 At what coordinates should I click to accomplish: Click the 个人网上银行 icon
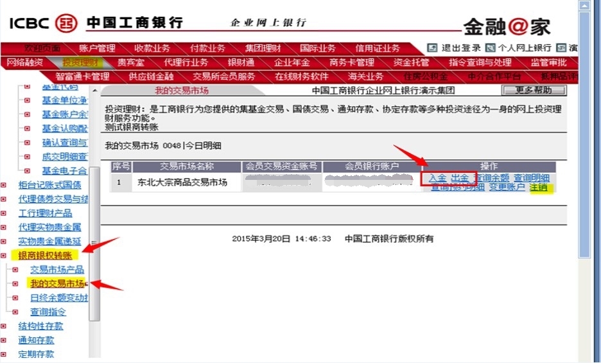pos(490,48)
